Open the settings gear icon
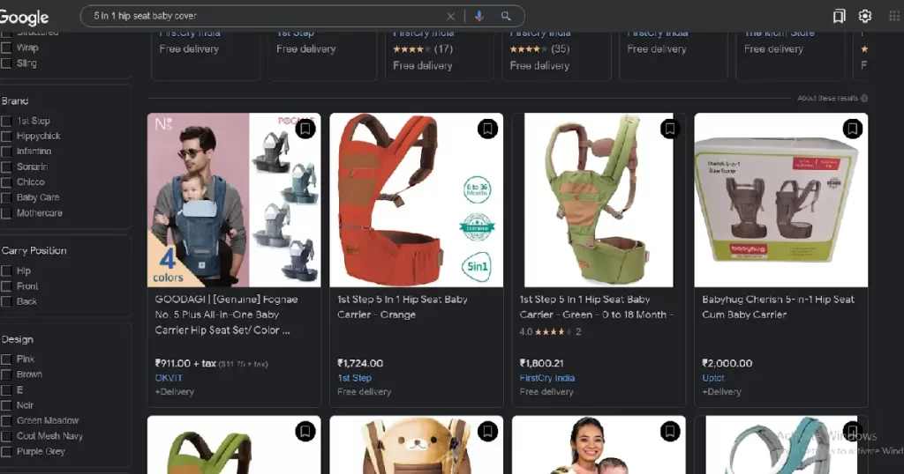904x474 pixels. pyautogui.click(x=865, y=16)
